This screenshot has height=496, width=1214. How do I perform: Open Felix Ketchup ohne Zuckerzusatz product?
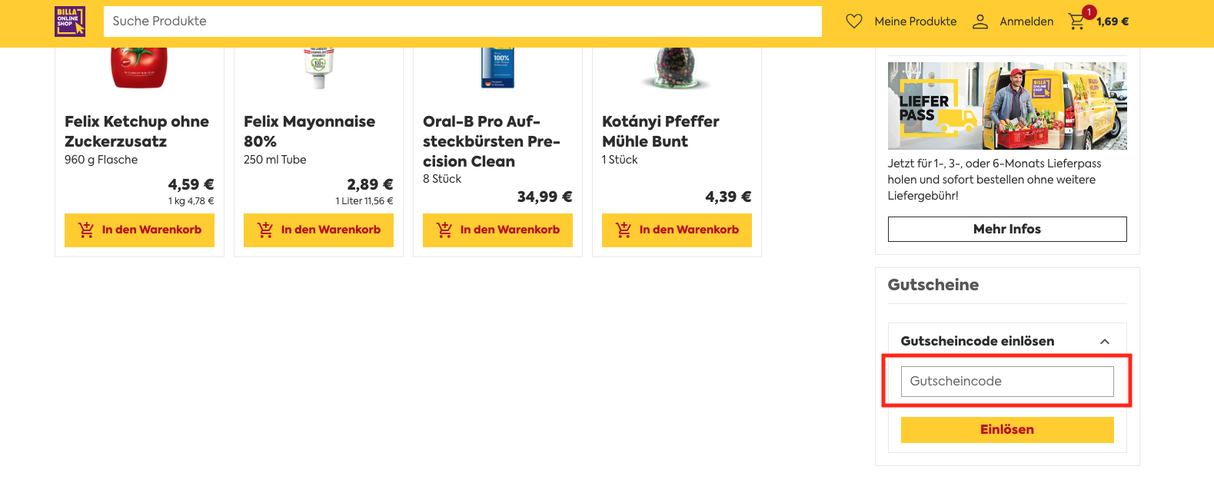point(137,131)
